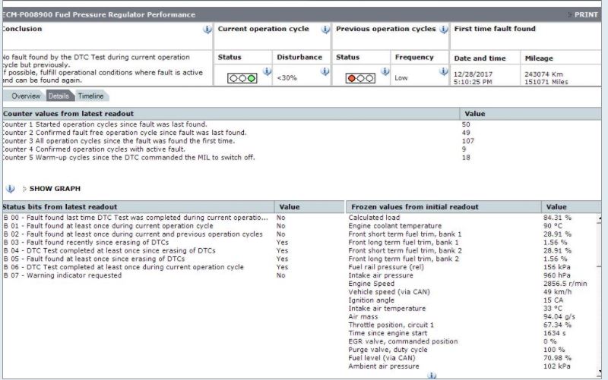Click the previous cycles red status indicator
This screenshot has width=608, height=380.
[360, 77]
